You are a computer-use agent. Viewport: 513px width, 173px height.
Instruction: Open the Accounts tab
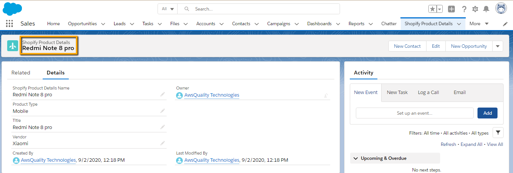coord(206,23)
